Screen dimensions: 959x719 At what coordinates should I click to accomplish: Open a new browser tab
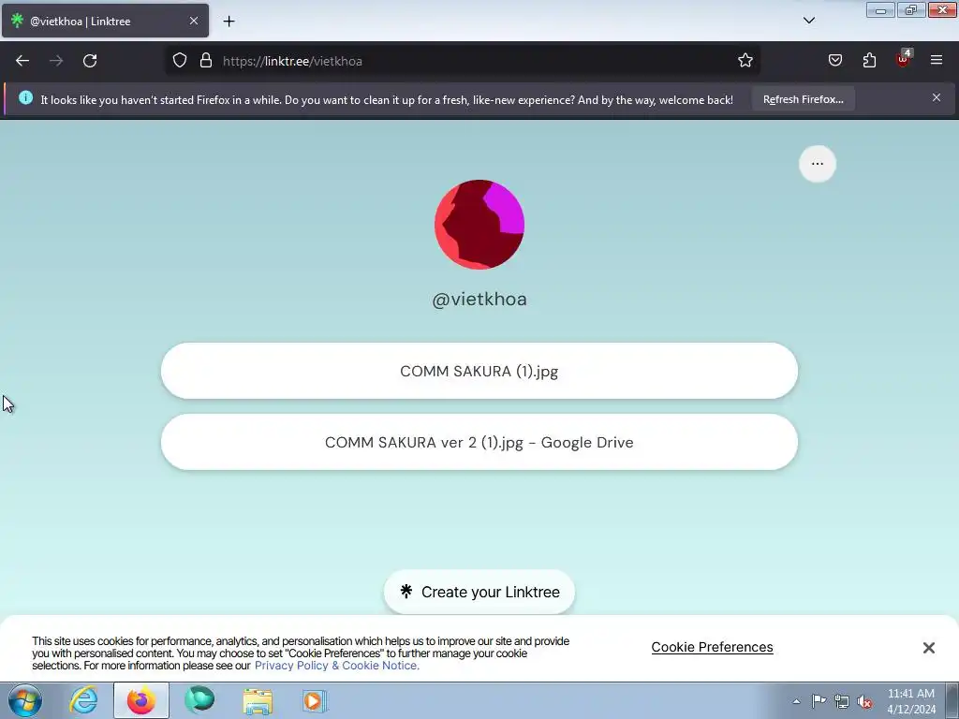tap(229, 22)
